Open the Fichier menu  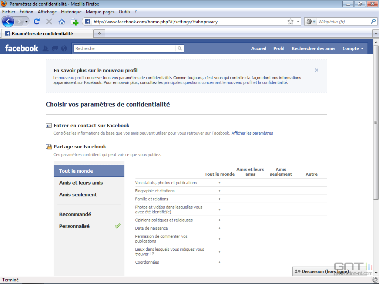pos(9,12)
